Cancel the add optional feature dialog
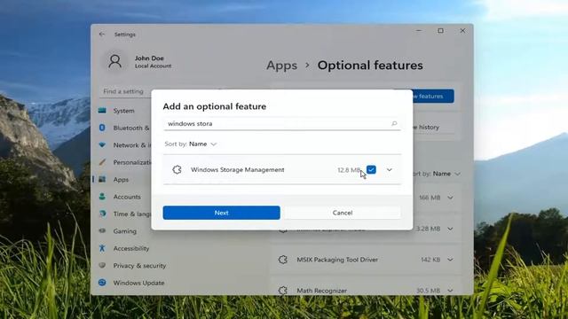The height and width of the screenshot is (319, 568). (x=343, y=213)
